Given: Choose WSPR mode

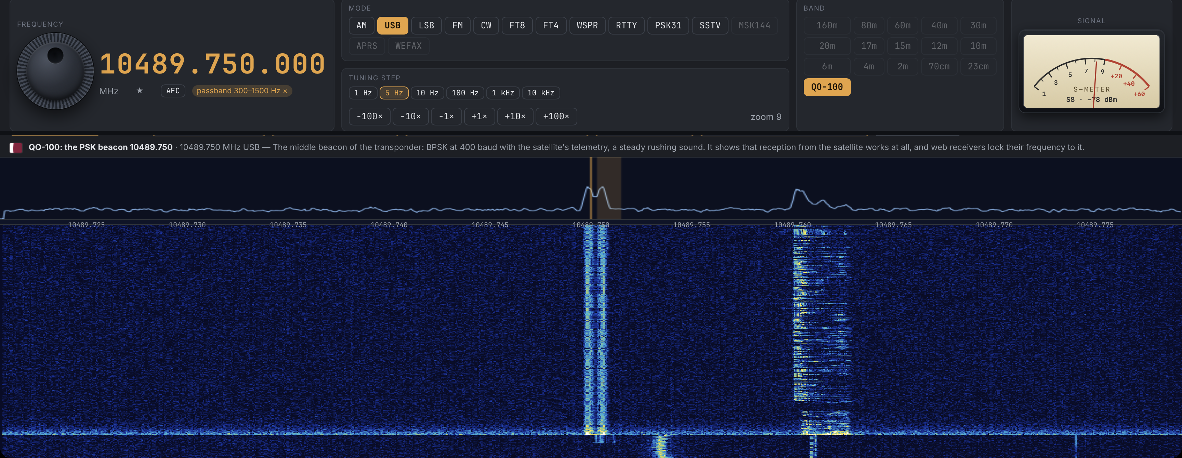Looking at the screenshot, I should click(587, 26).
